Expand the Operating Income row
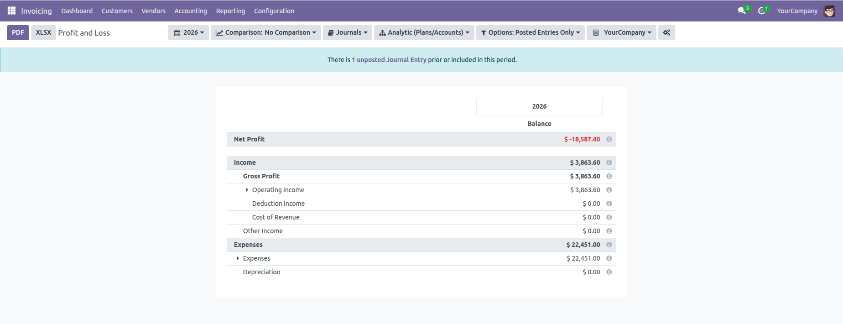 pos(247,190)
